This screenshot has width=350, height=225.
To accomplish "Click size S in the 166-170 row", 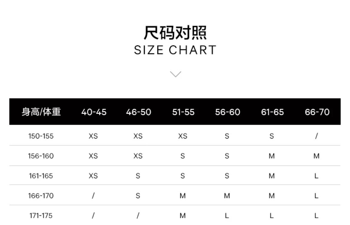I will (138, 196).
